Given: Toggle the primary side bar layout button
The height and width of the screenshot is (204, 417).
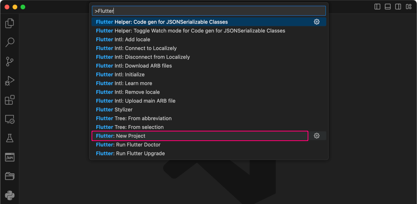Looking at the screenshot, I should [377, 7].
